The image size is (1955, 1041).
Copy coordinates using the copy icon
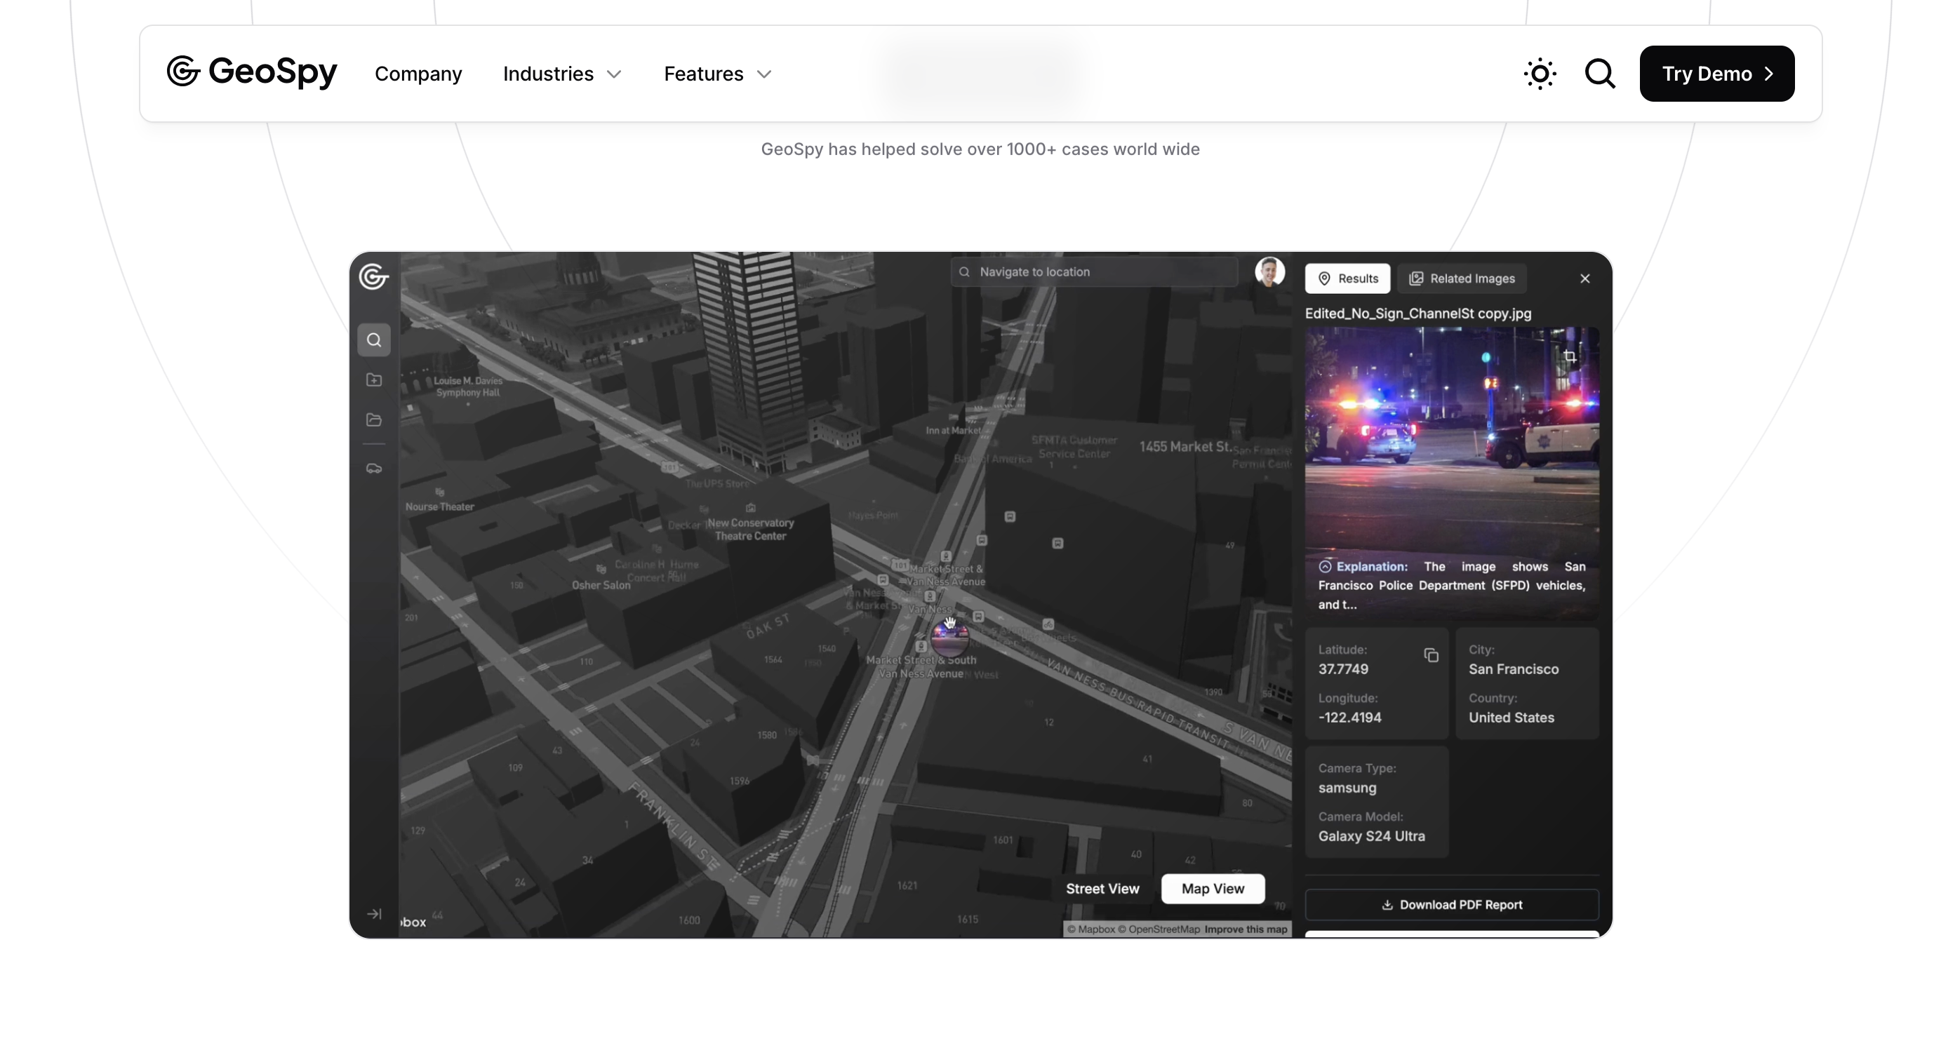(x=1431, y=656)
